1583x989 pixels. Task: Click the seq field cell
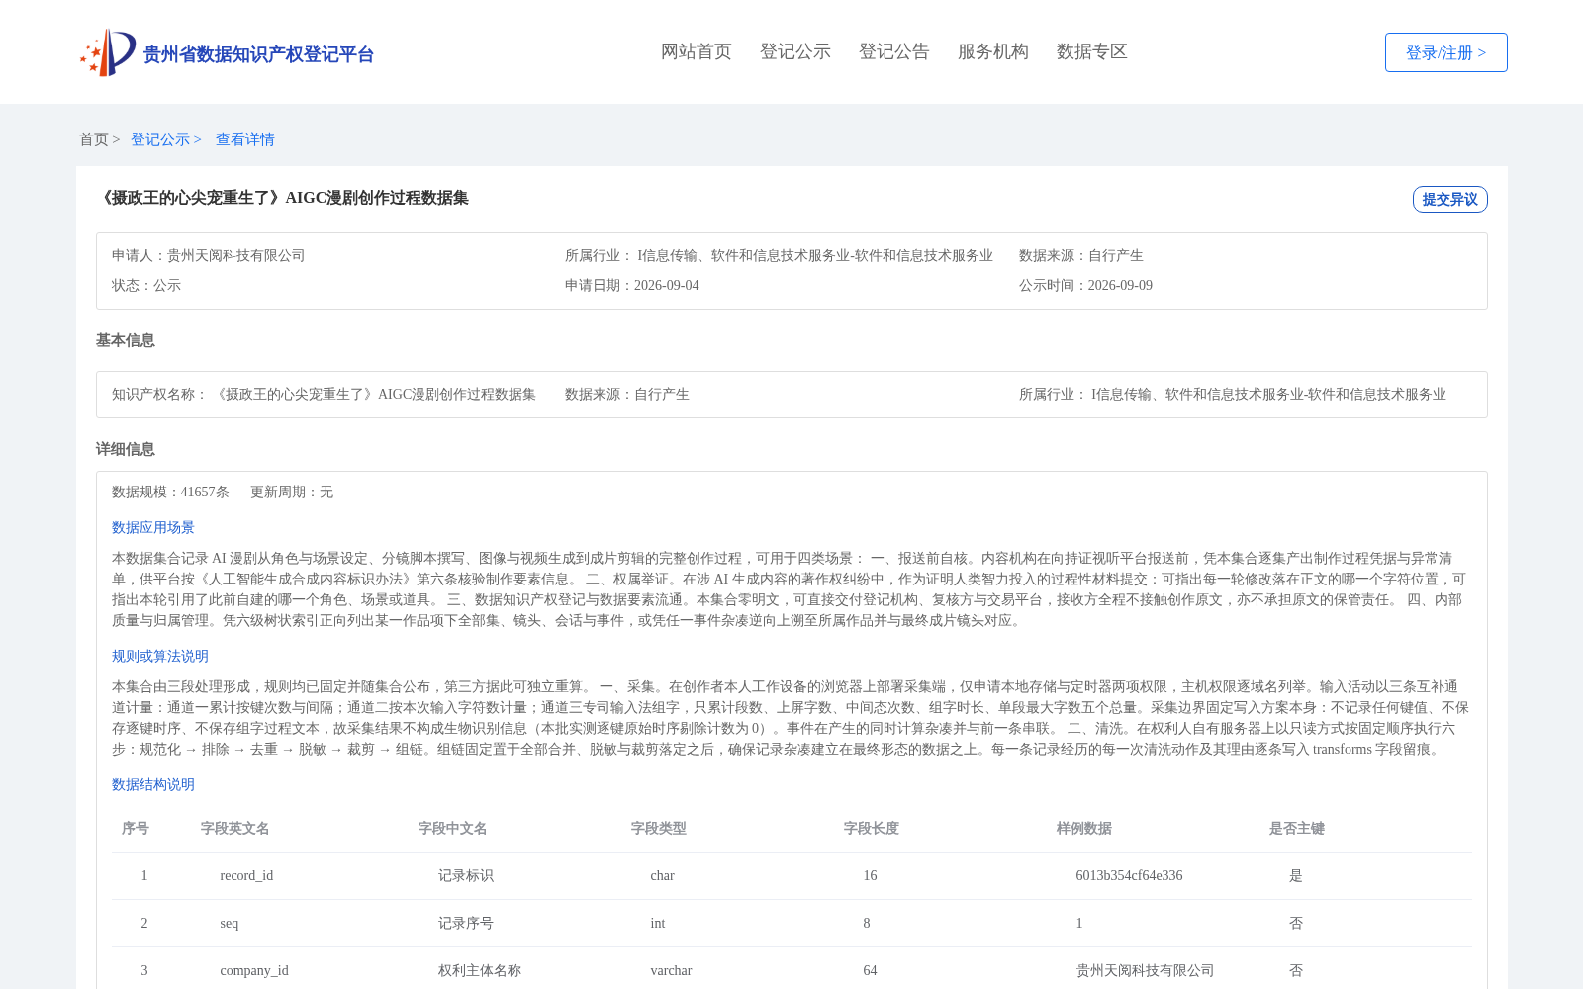(x=229, y=923)
